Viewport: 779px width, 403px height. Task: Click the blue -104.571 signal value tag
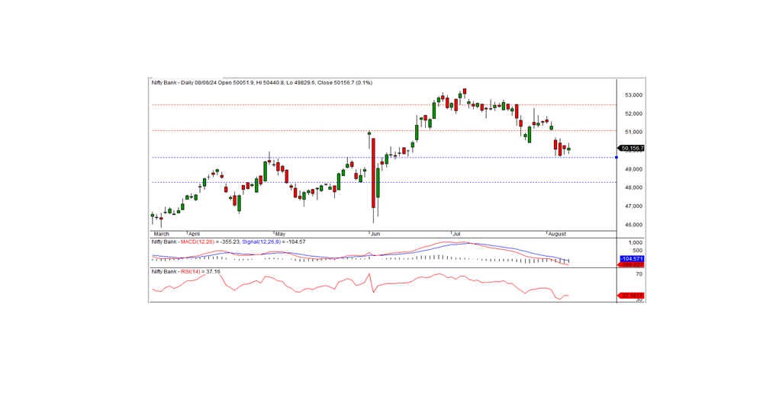tap(632, 259)
